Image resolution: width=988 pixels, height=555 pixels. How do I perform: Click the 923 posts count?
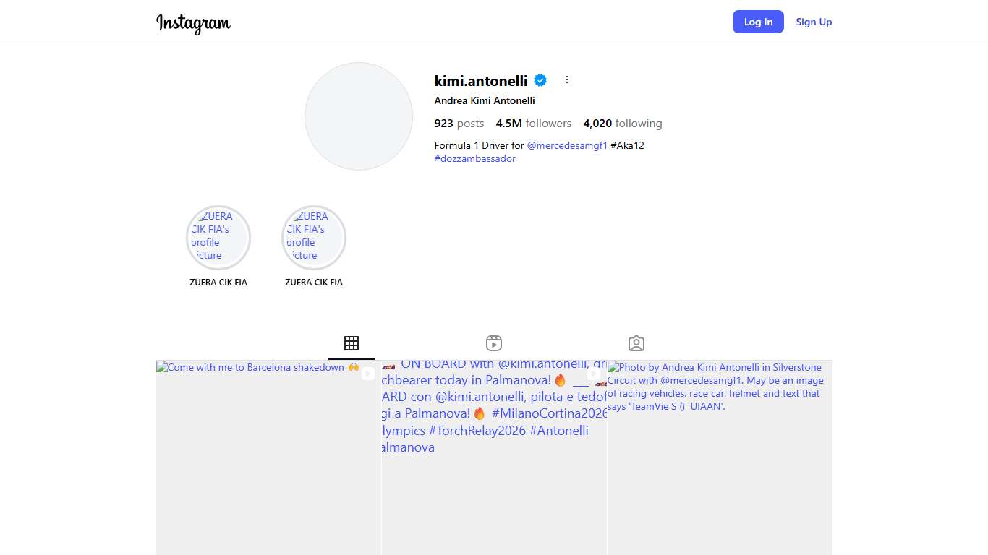[x=459, y=124]
